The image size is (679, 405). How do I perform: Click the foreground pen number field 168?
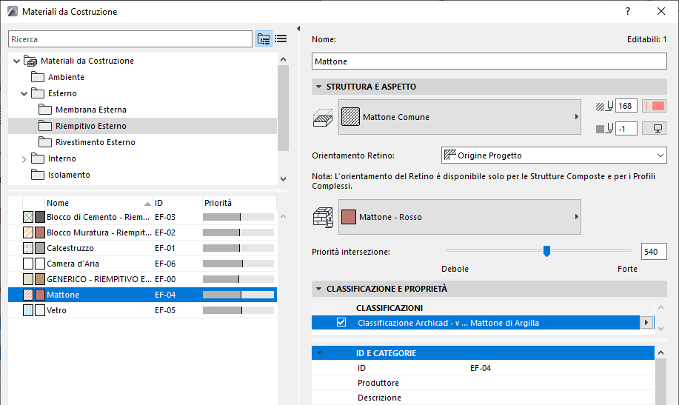click(626, 106)
